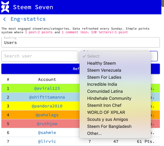This screenshot has height=146, width=164.
Task: Click the Account column header
Action: 47,80
